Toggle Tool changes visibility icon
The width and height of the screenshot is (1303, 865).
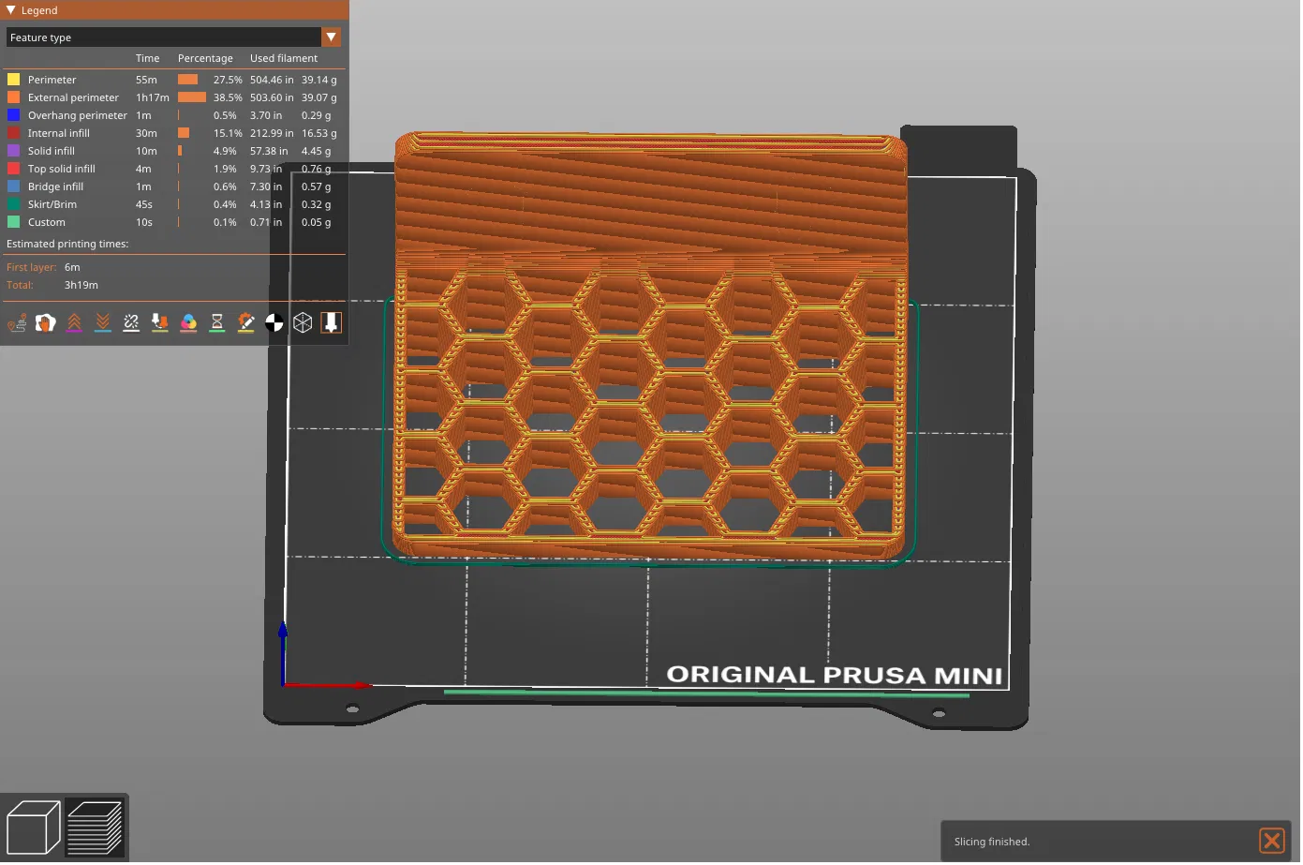tap(160, 323)
